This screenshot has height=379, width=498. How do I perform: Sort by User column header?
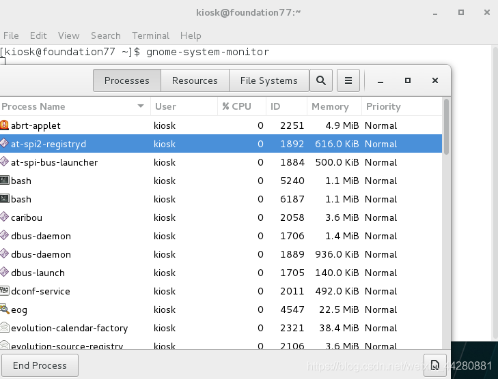pyautogui.click(x=184, y=106)
